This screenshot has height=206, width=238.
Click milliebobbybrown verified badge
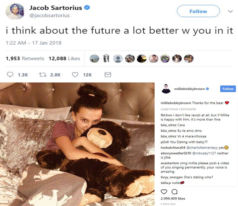click(207, 89)
